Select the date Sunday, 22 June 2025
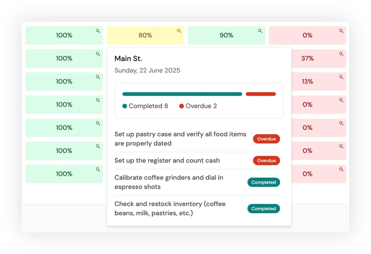 tap(147, 70)
